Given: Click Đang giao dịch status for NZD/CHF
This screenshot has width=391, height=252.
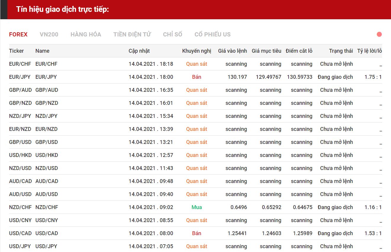Looking at the screenshot, I should coord(335,207).
